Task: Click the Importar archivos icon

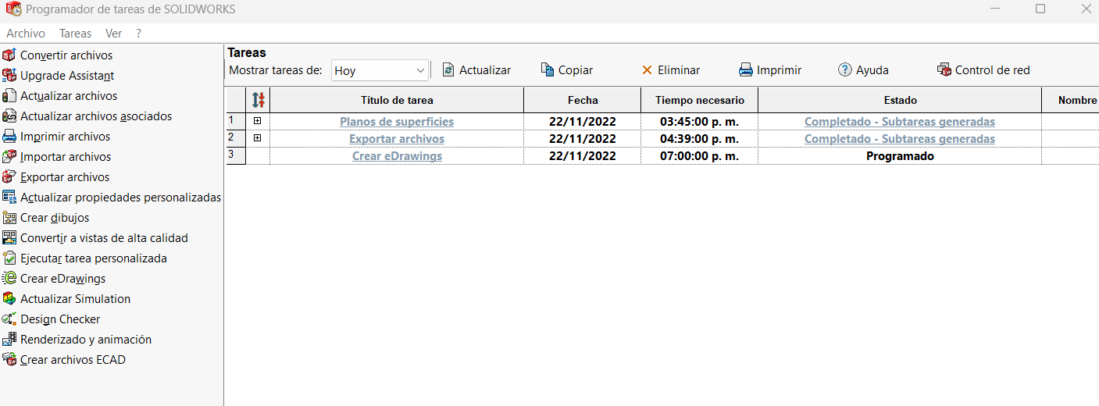Action: 9,157
